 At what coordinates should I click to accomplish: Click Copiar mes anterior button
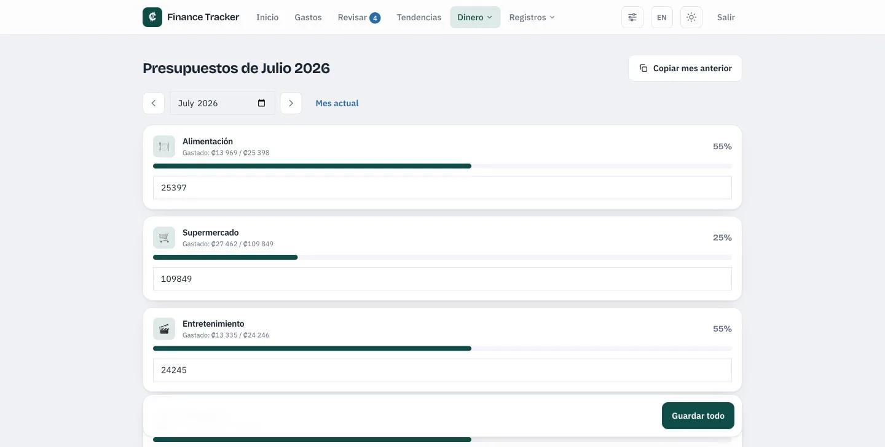[685, 68]
